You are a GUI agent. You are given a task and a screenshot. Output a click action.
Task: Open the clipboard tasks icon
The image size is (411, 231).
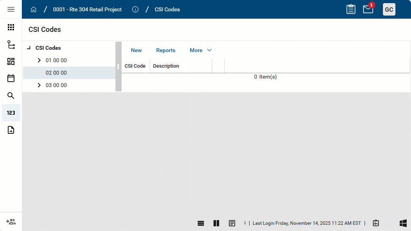(351, 9)
